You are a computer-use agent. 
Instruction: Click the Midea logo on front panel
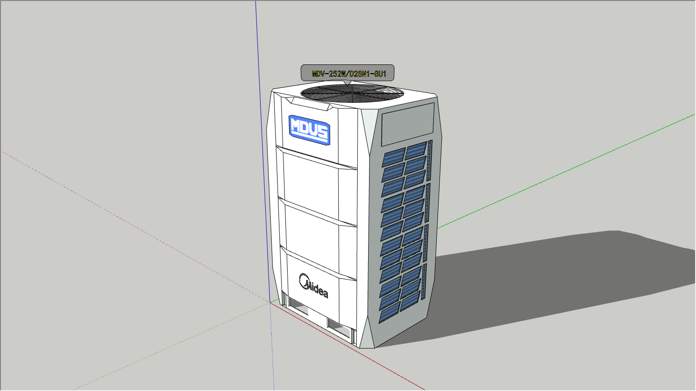pos(314,285)
